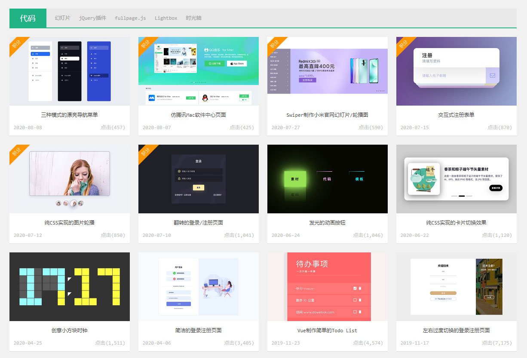Click the glowing green 素材 button preview

click(x=328, y=179)
